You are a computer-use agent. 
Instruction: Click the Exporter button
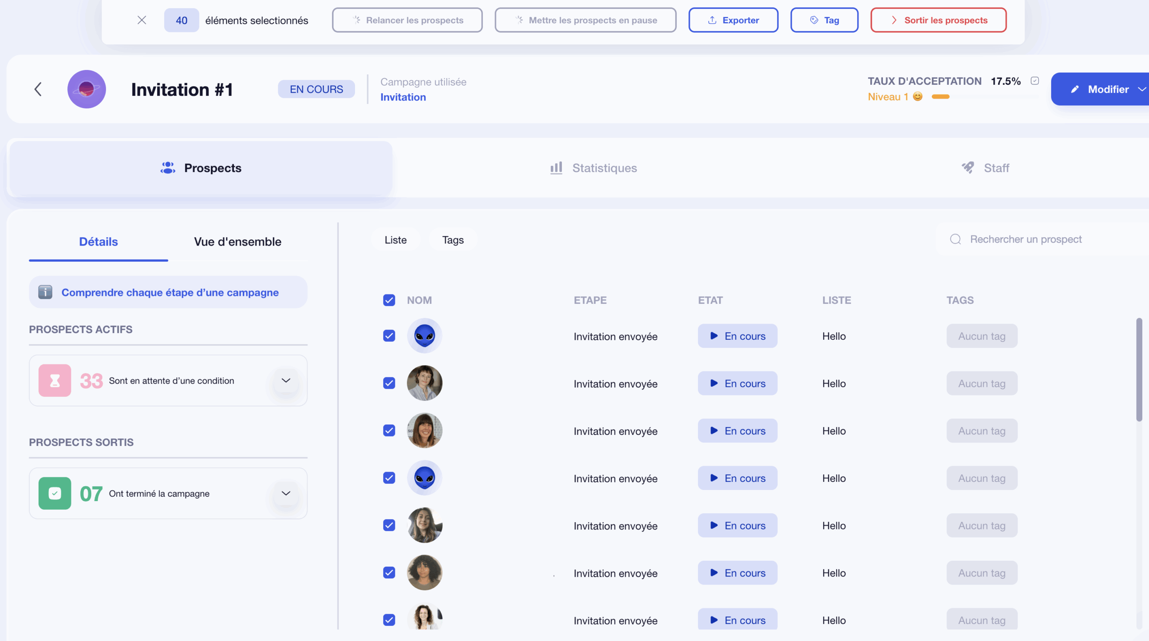pos(733,20)
